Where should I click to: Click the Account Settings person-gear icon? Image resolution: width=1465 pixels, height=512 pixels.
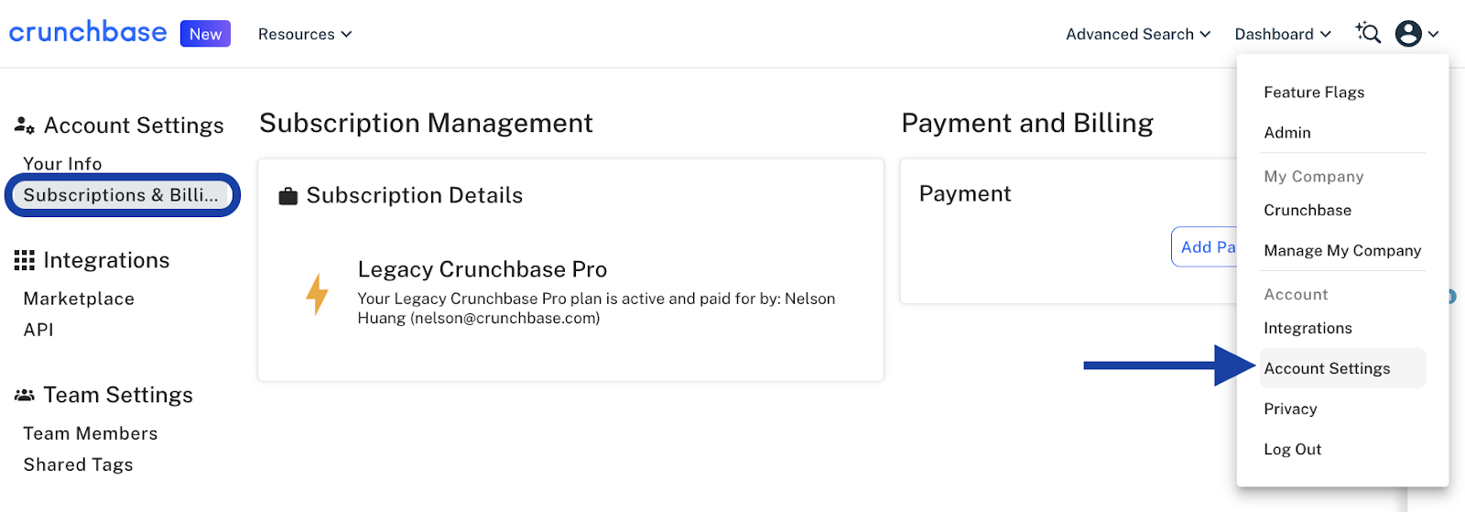(25, 125)
